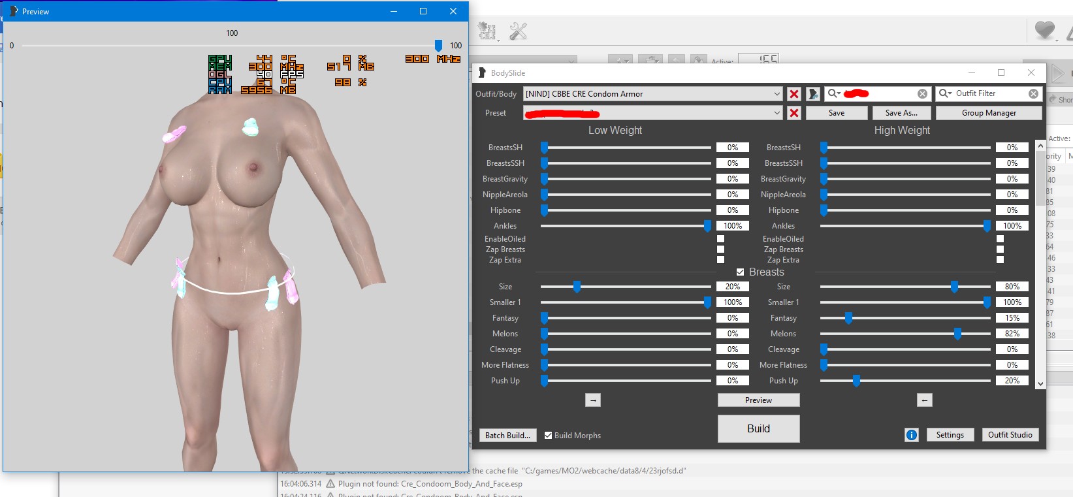Click the Save preset button
Screen dimensions: 1073x497
(837, 113)
